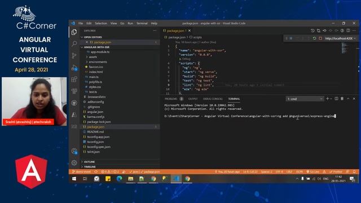Click the split editor icon
Viewport: 361px width, 203px height.
tap(348, 30)
